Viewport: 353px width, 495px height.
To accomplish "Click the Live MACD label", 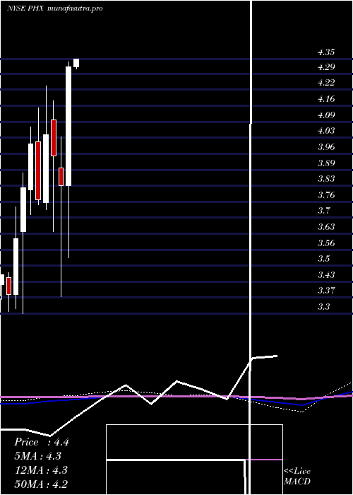I will click(297, 476).
